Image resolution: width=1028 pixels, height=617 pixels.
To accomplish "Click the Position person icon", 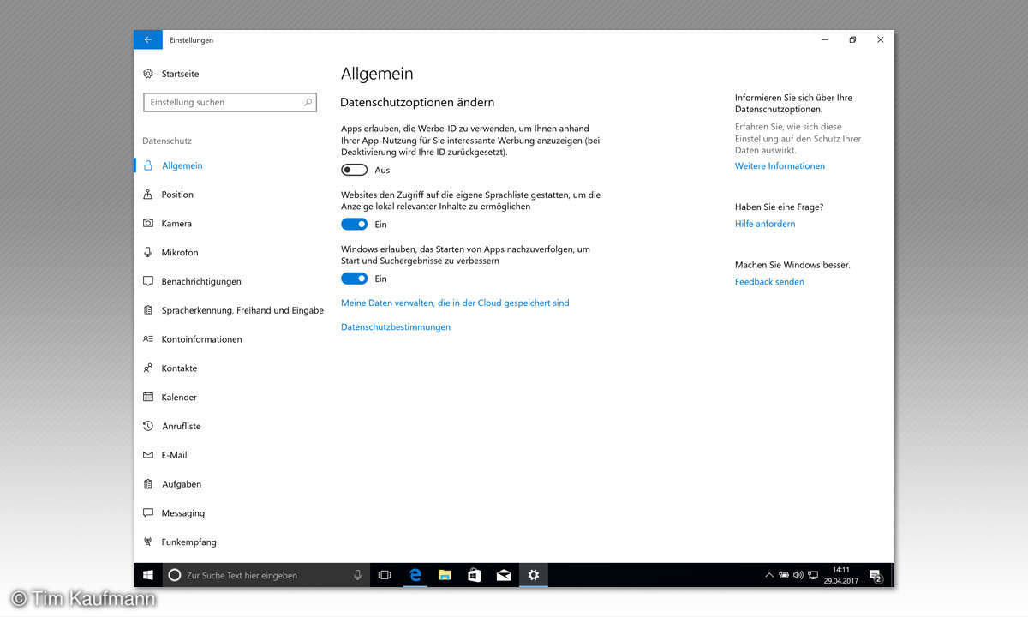I will click(x=148, y=195).
